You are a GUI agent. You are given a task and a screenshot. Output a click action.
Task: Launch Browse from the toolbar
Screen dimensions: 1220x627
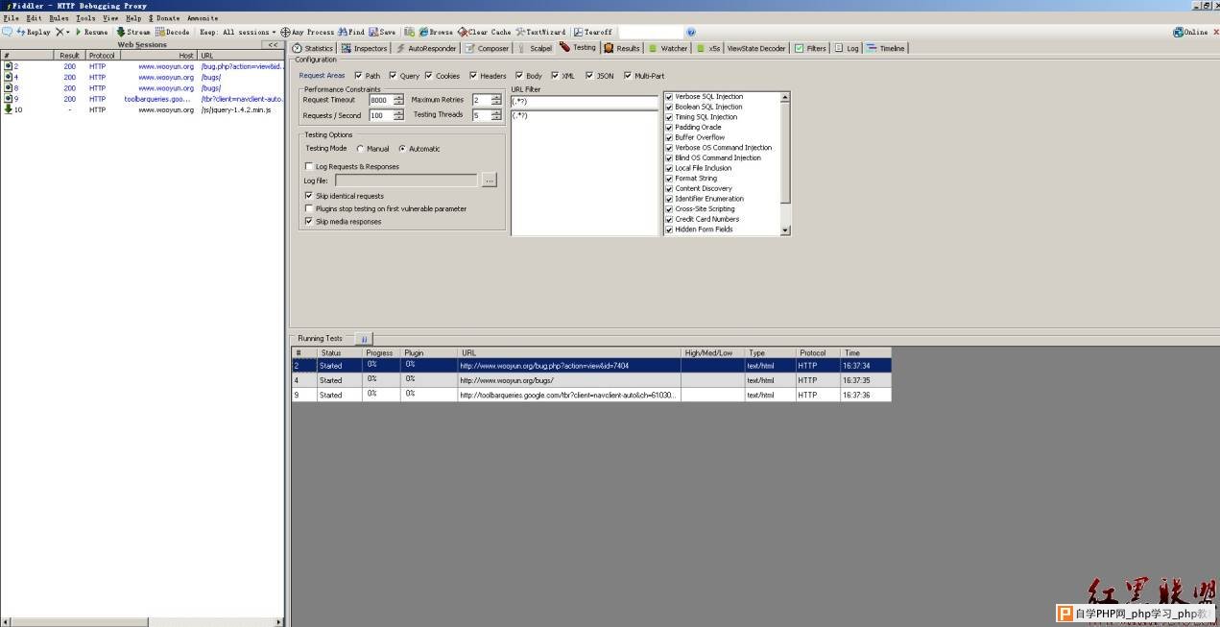[436, 32]
